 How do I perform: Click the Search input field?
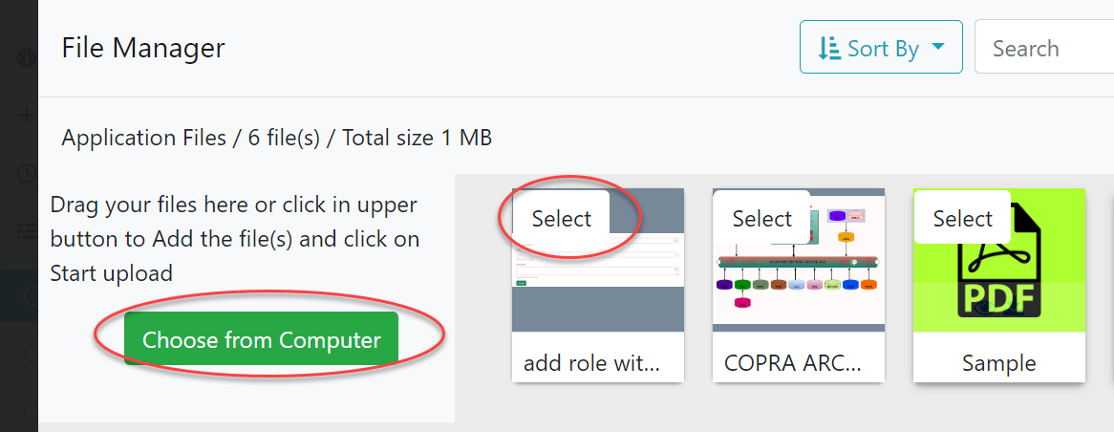click(x=1046, y=48)
